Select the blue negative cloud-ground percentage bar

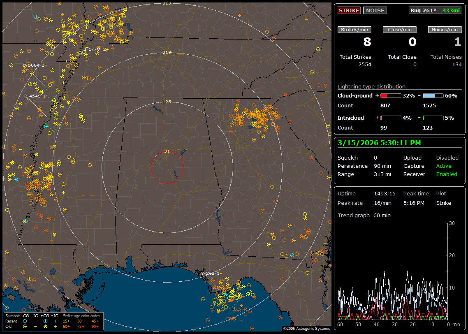click(433, 95)
